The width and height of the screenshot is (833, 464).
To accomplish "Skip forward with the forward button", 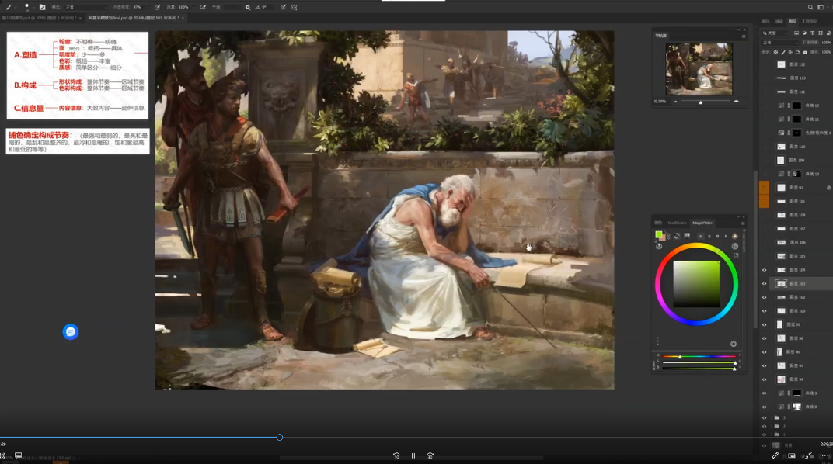I will (x=430, y=455).
